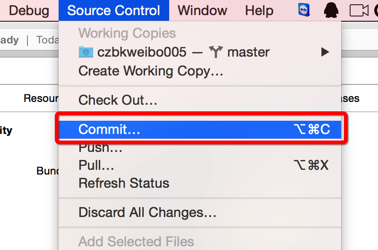The height and width of the screenshot is (250, 378).
Task: Choose the highlighted Commit… menu item
Action: [x=109, y=129]
